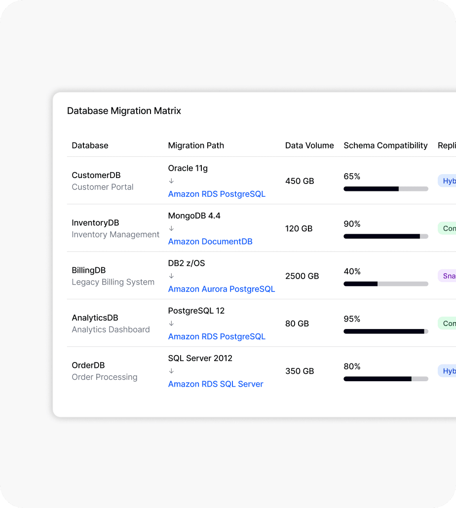Click the Order Processing subtitle
This screenshot has width=456, height=508.
pos(104,377)
